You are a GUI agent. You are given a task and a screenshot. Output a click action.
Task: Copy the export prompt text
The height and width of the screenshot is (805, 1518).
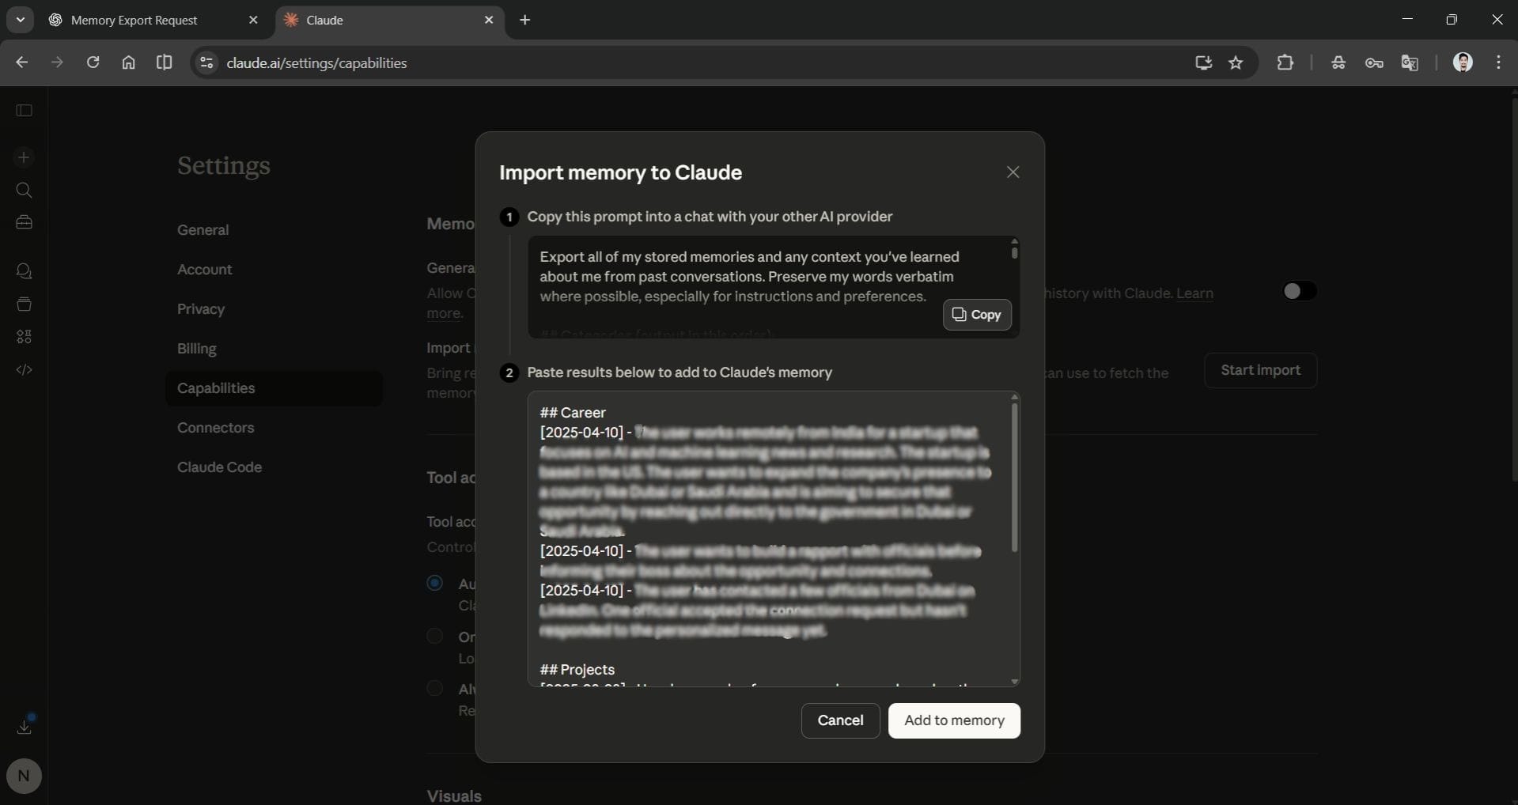tap(977, 315)
